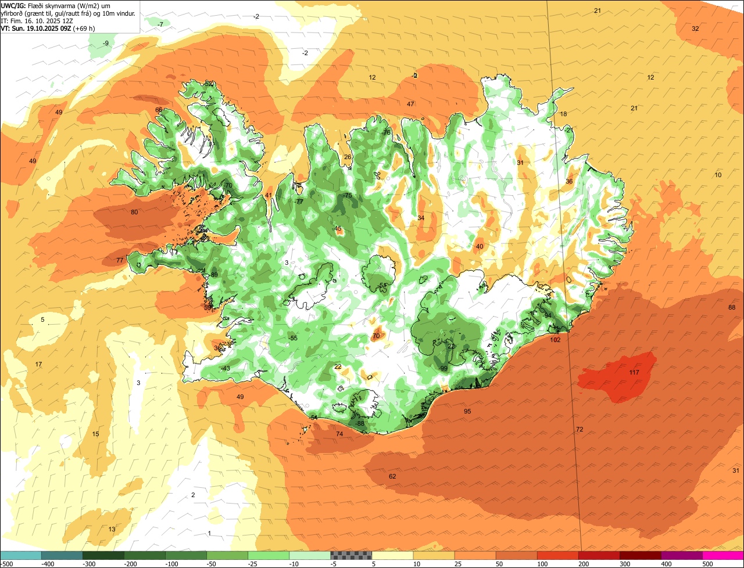
Task: Select the '80' value west of Breiðafjörður
Action: coord(134,212)
